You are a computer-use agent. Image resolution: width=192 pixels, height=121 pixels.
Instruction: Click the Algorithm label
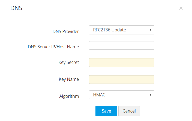pos(69,96)
